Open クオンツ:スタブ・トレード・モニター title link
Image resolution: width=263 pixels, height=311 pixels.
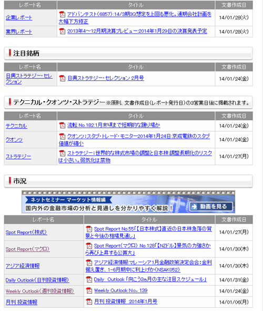[x=134, y=140]
